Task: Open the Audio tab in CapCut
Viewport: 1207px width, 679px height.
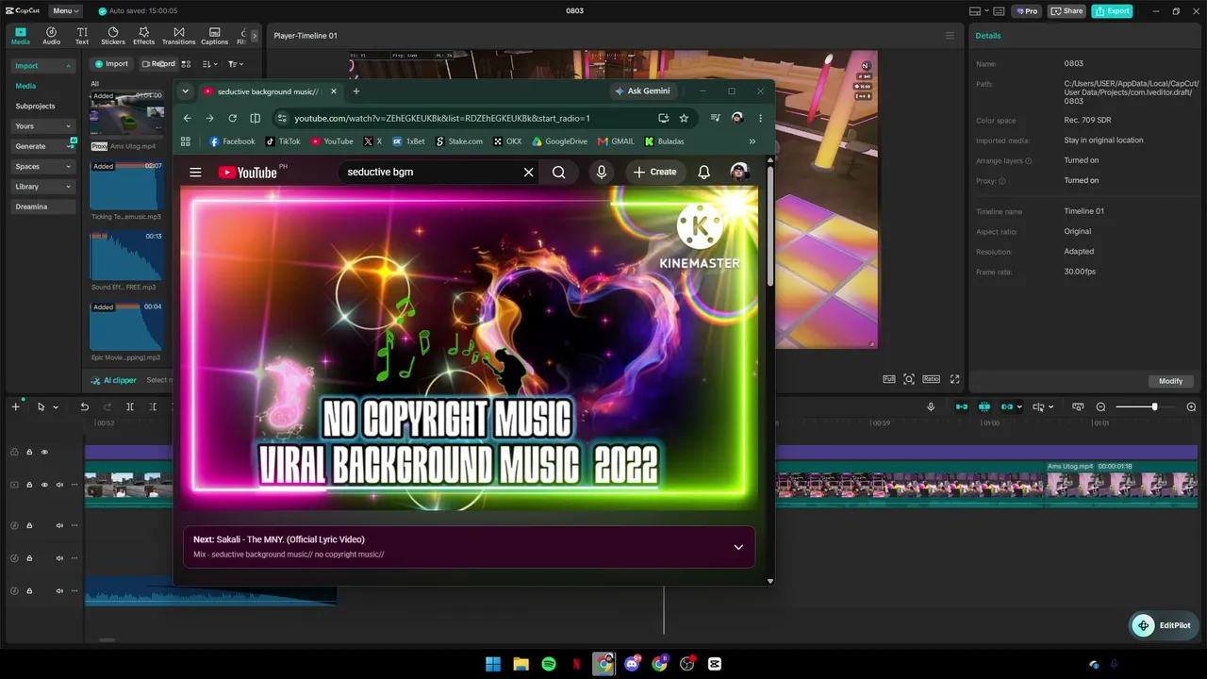Action: pos(51,36)
